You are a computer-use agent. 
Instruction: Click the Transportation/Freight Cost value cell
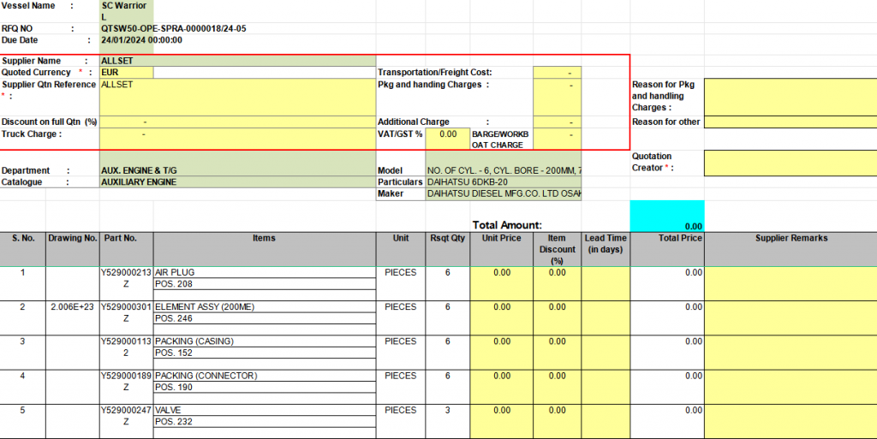[x=557, y=73]
